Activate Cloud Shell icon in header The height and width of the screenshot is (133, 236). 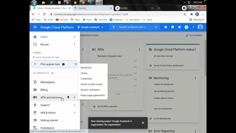coord(173,27)
